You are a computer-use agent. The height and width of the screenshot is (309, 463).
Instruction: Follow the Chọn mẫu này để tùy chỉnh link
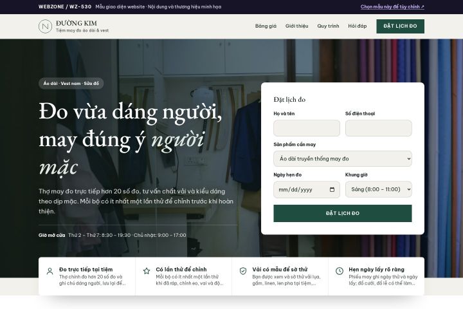[x=392, y=7]
